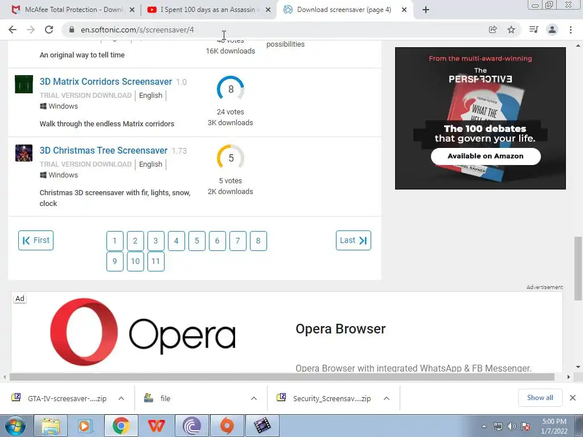Expand GTA-IV-screesaver zip download options
This screenshot has width=583, height=437.
pyautogui.click(x=121, y=398)
